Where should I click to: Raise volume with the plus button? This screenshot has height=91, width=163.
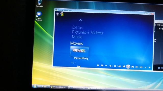tap(150, 67)
